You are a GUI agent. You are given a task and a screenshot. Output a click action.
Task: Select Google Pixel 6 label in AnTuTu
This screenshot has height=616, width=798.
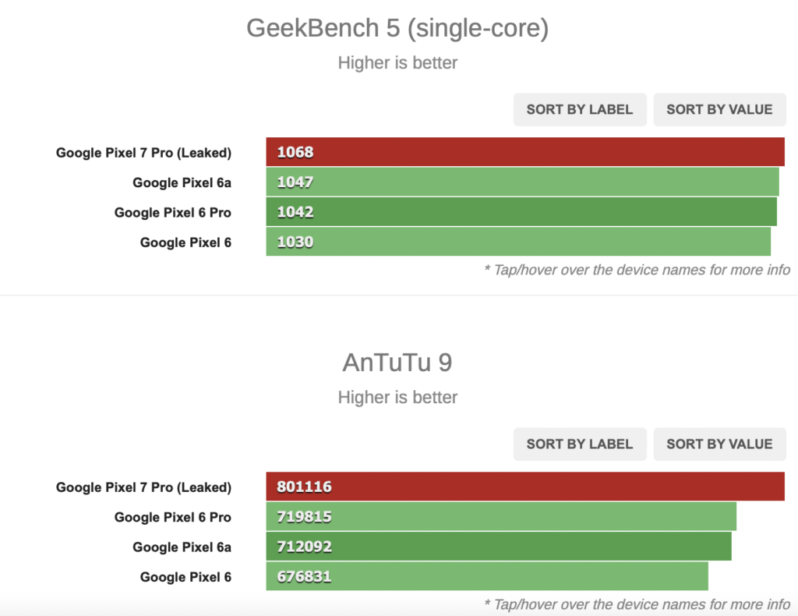(185, 577)
